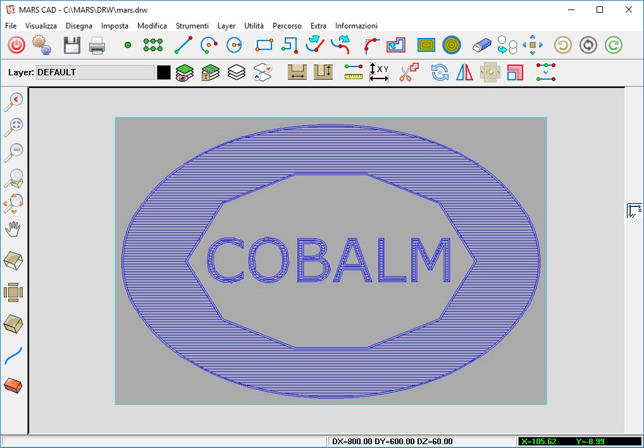
Task: Click the red power exit icon
Action: 16,45
